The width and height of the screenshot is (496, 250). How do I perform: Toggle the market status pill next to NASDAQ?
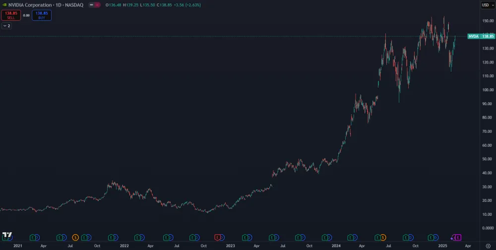tap(92, 4)
